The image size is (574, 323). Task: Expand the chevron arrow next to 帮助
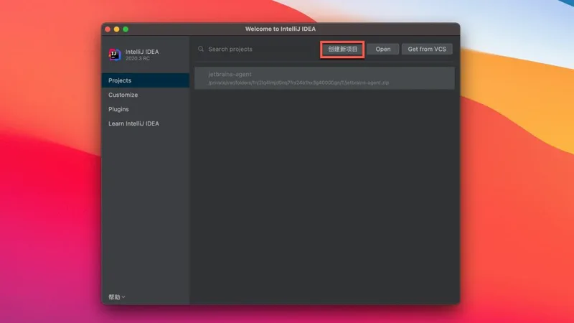pos(123,297)
